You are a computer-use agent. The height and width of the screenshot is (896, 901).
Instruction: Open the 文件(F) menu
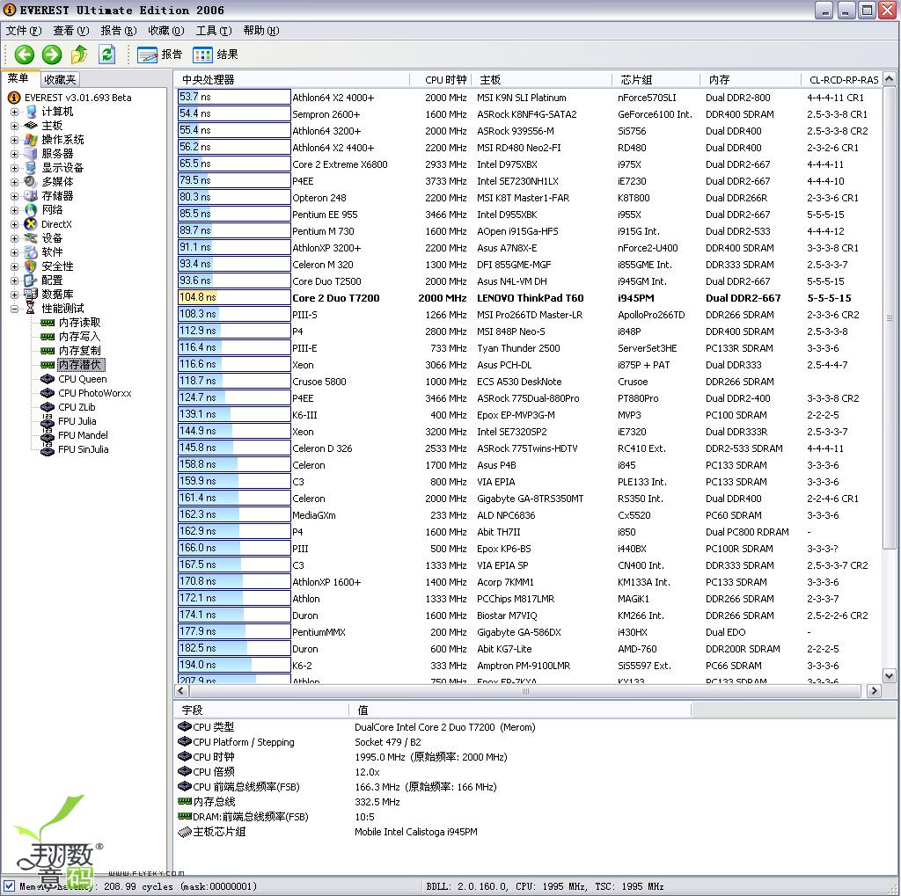[x=24, y=31]
